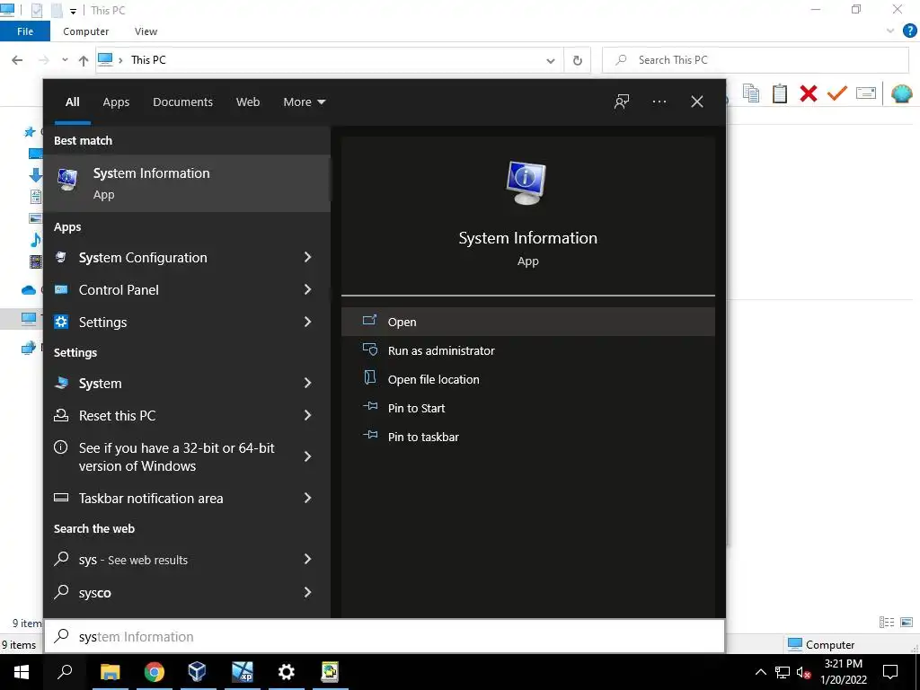The width and height of the screenshot is (920, 690).
Task: Expand System Configuration result arrow
Action: coord(307,257)
